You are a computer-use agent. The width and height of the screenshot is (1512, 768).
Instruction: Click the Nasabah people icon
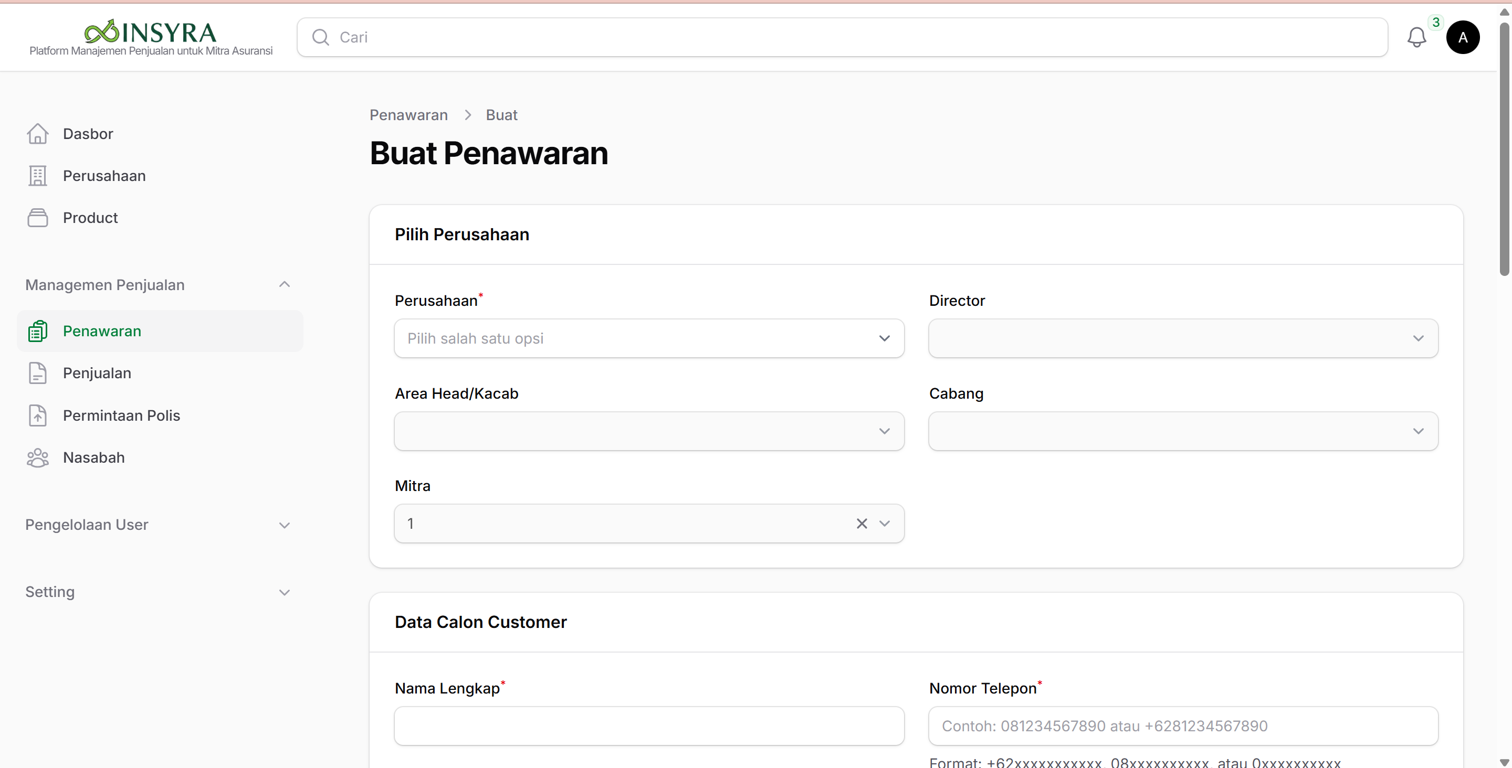click(x=38, y=457)
